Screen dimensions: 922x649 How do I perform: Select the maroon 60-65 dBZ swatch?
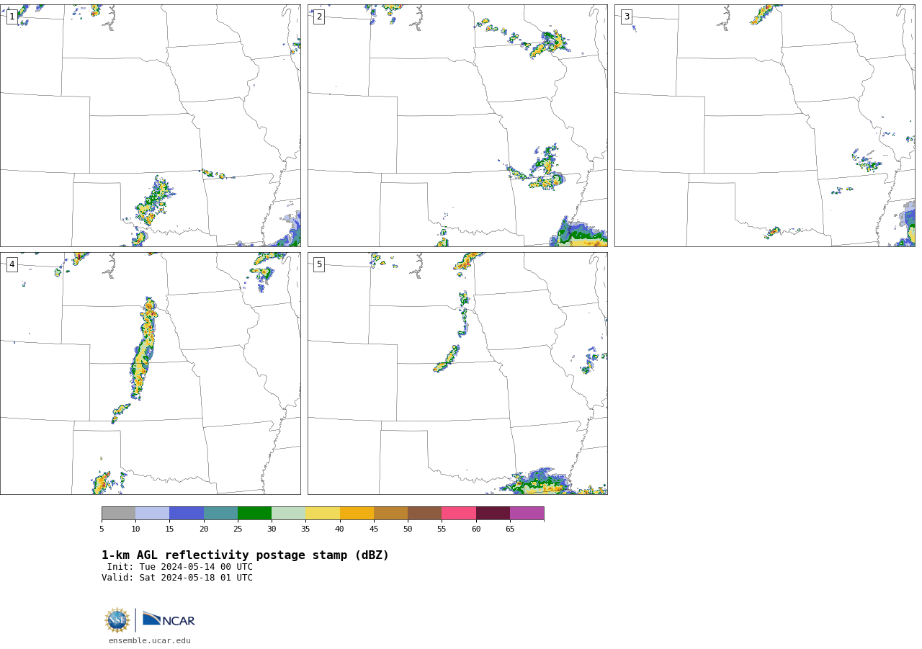493,514
